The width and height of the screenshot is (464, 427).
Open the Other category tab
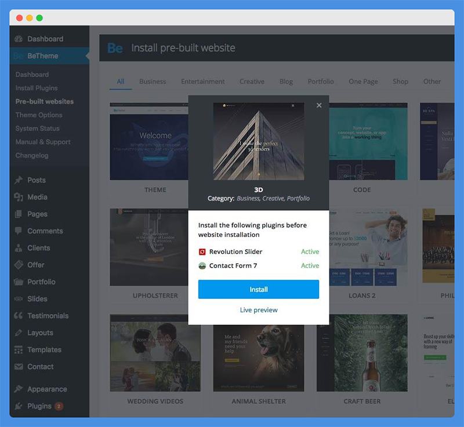(x=432, y=82)
